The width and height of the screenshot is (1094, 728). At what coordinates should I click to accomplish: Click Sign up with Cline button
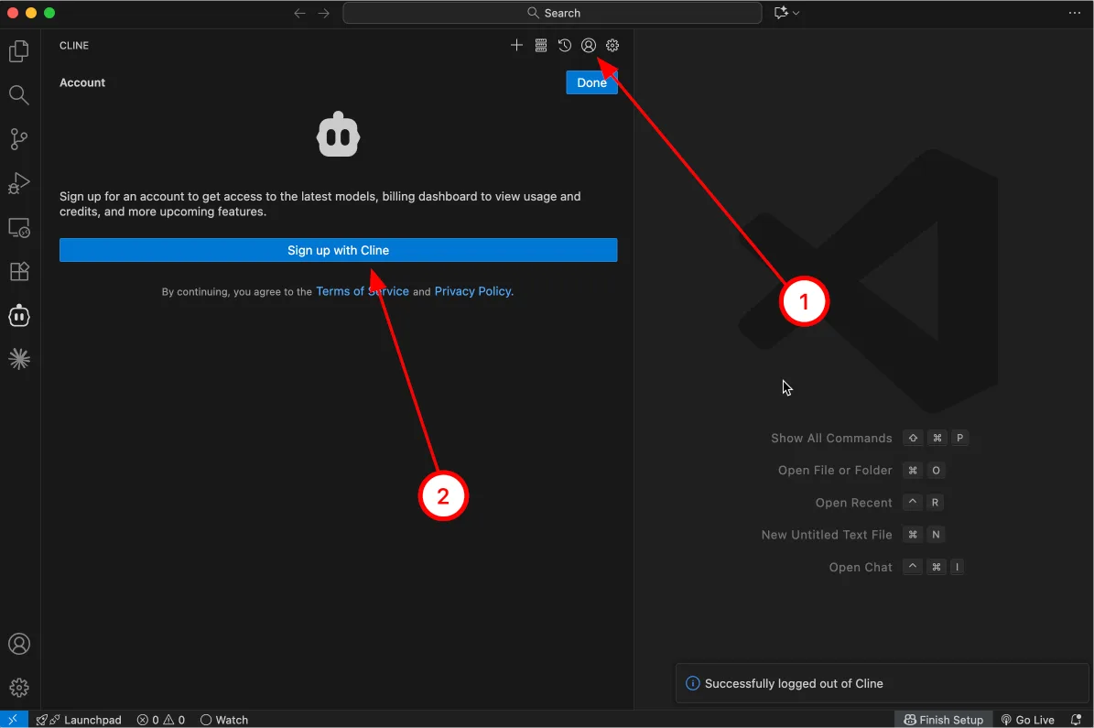coord(338,250)
